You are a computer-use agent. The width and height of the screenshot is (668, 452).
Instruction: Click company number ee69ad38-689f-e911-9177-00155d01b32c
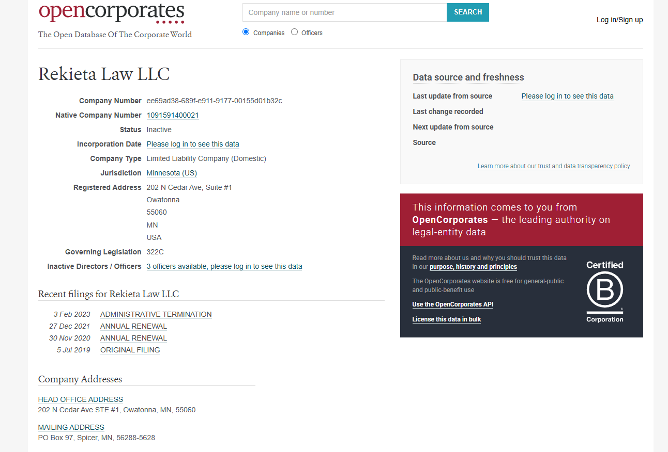214,101
